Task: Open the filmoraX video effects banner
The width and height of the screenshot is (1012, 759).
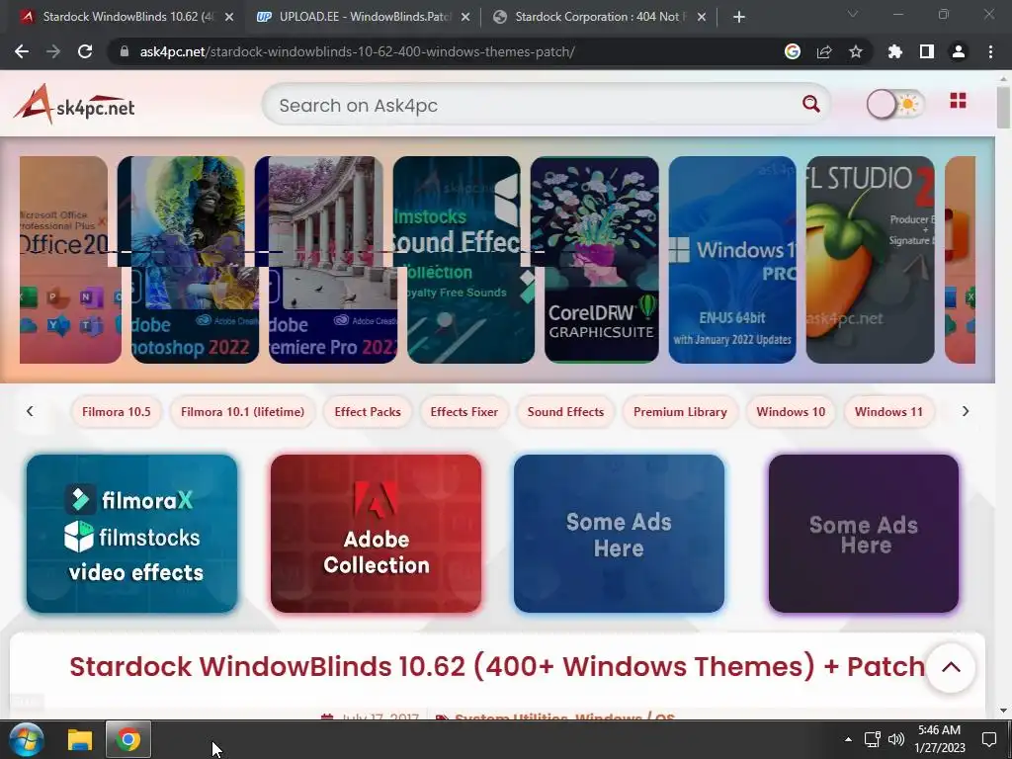Action: (x=131, y=534)
